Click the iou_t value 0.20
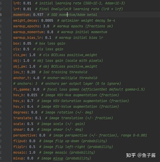This screenshot has height=162, width=160. (x=31, y=72)
